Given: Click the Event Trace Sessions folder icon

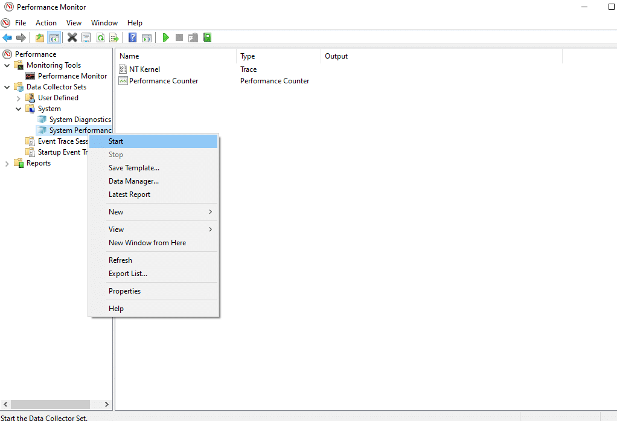Looking at the screenshot, I should tap(30, 141).
